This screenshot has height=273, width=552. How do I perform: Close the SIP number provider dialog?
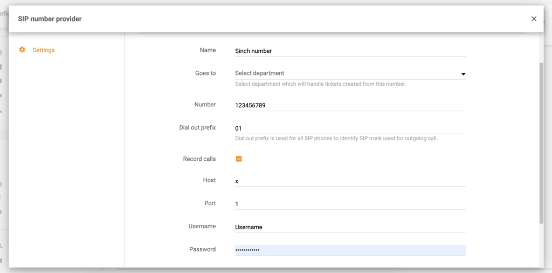point(534,19)
